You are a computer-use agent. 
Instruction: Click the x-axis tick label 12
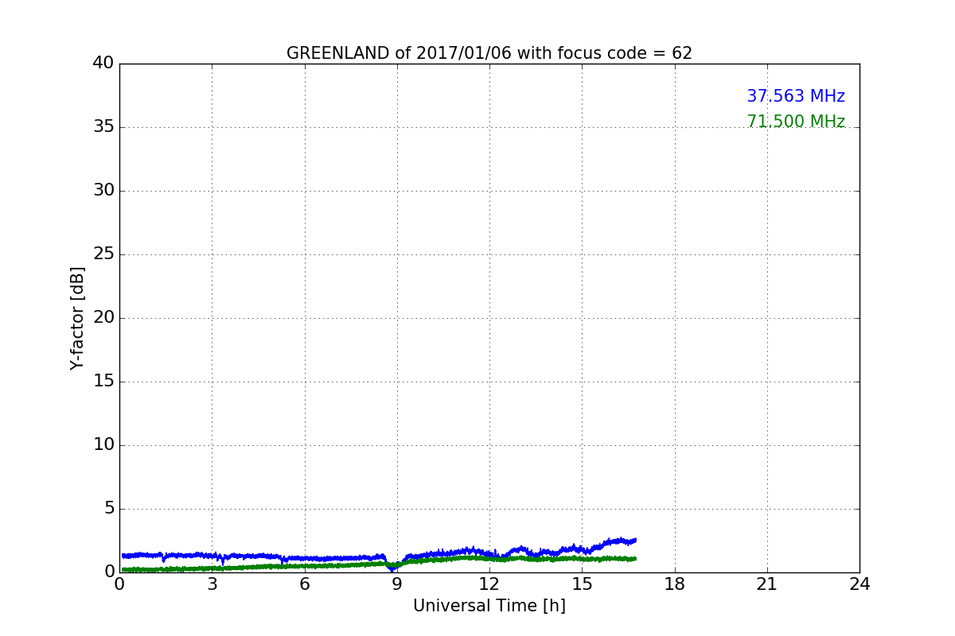489,584
